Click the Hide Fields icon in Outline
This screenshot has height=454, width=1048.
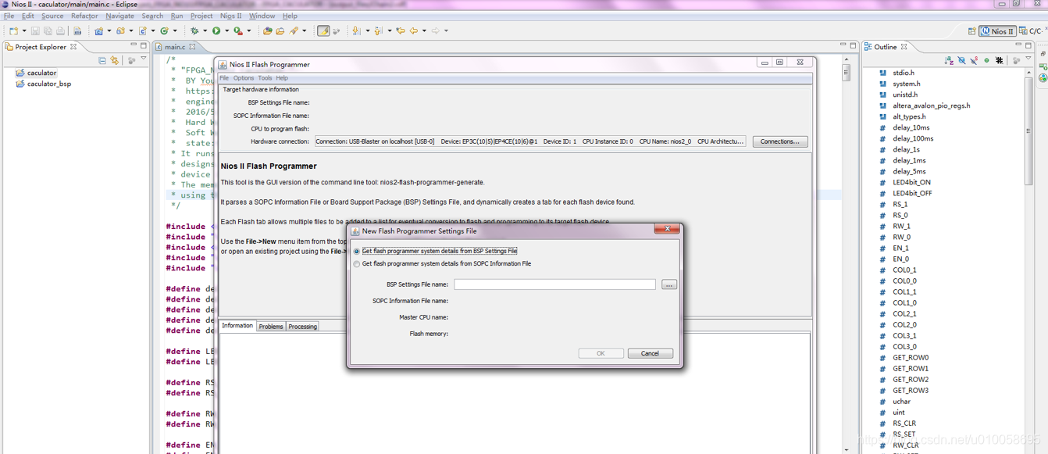point(962,60)
